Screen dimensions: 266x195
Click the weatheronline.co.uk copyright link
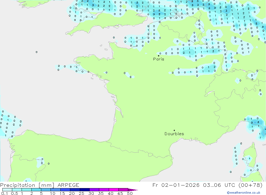click(244, 193)
